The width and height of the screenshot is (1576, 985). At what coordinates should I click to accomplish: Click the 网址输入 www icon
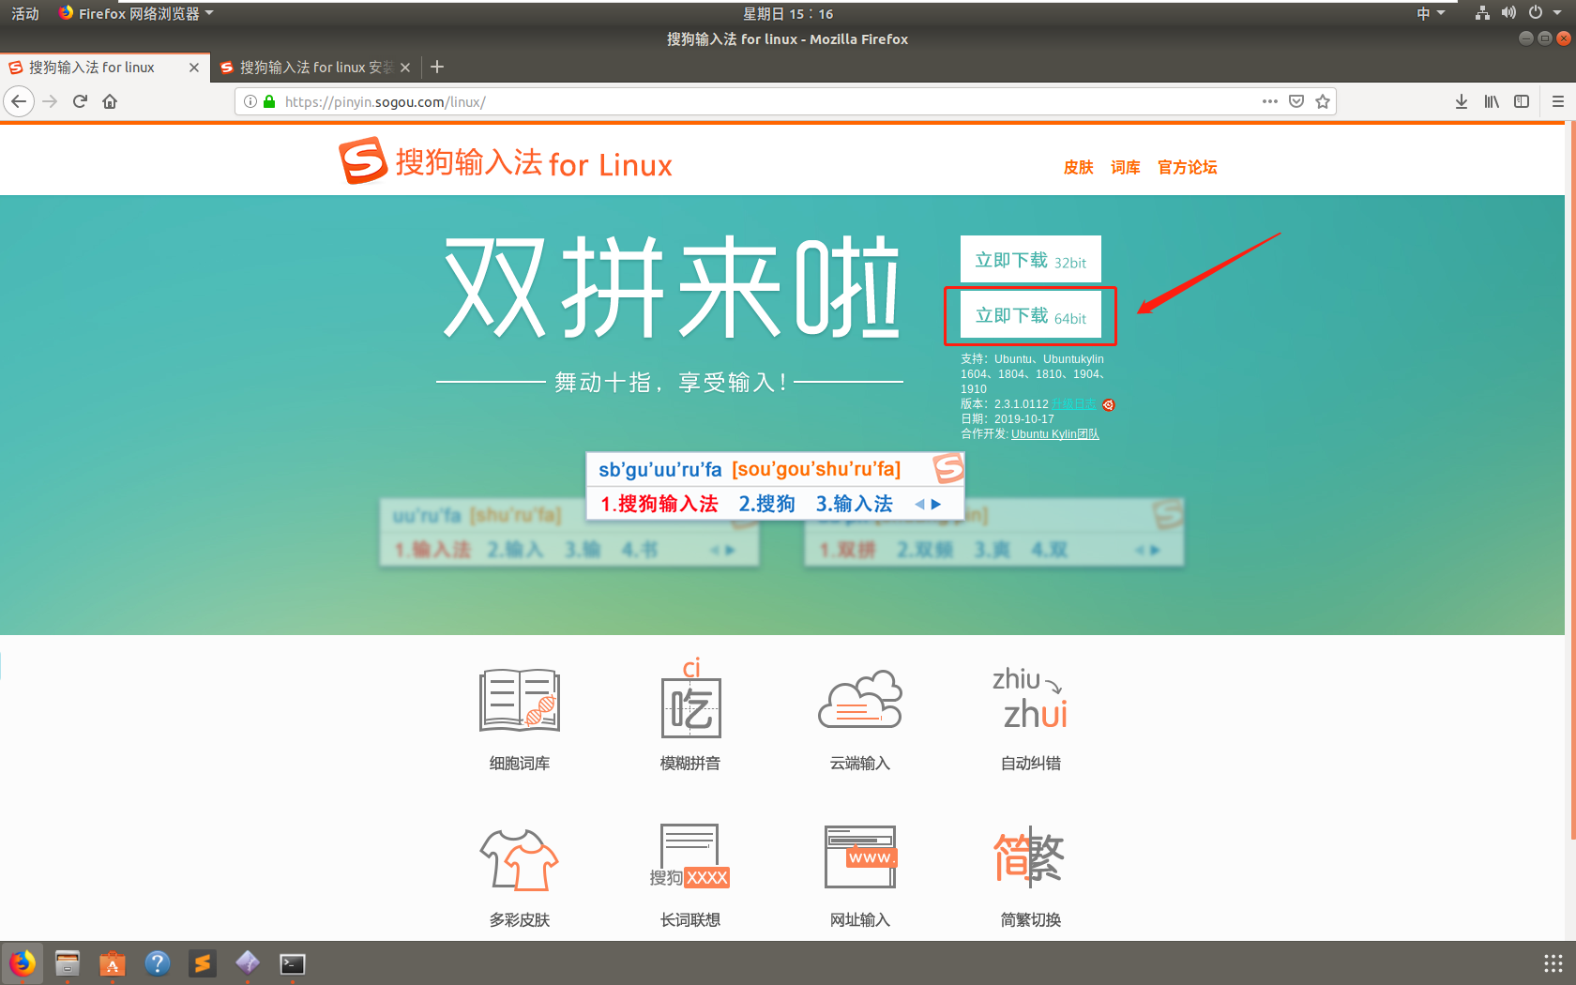coord(860,856)
